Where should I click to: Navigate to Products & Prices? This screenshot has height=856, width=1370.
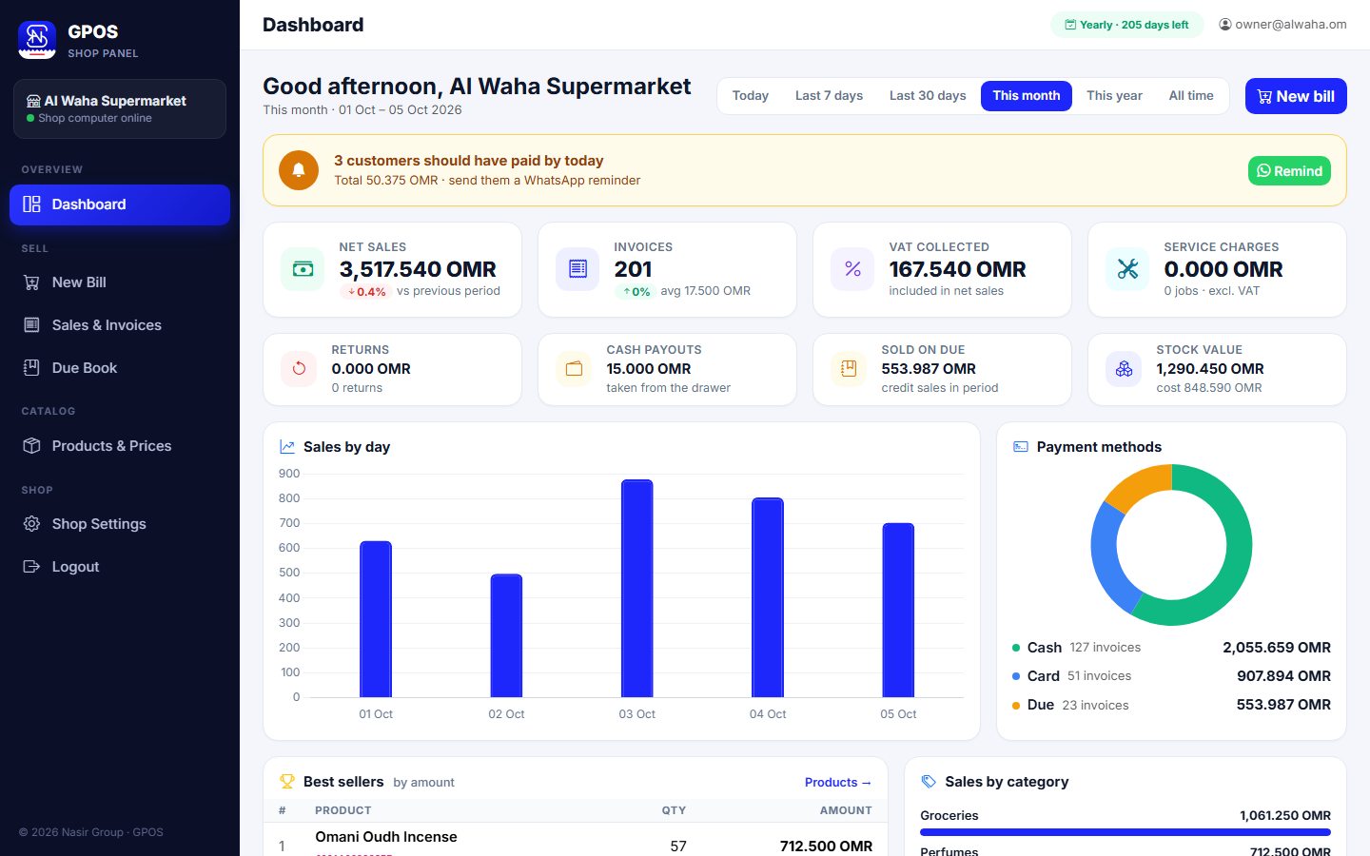[120, 446]
